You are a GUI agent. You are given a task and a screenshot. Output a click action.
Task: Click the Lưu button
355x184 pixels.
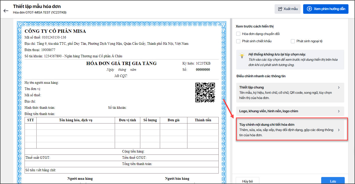click(333, 181)
